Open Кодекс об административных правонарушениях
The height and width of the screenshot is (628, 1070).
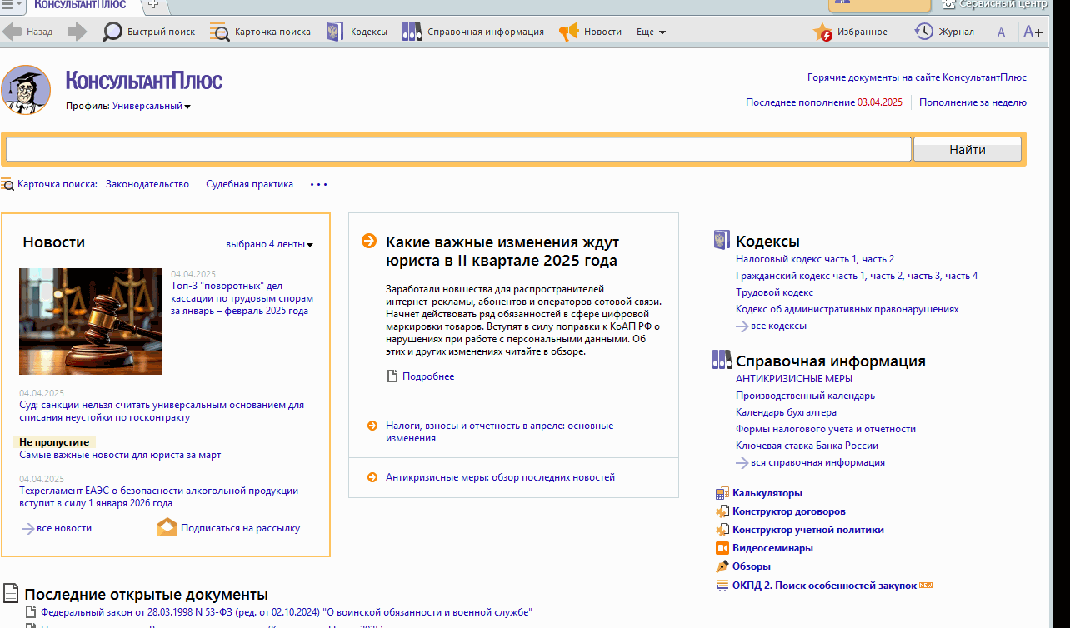847,309
